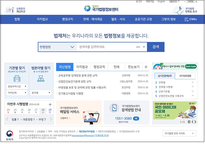
Task: Click the plus icon beside 한눈보기 tab
Action: (x=146, y=67)
